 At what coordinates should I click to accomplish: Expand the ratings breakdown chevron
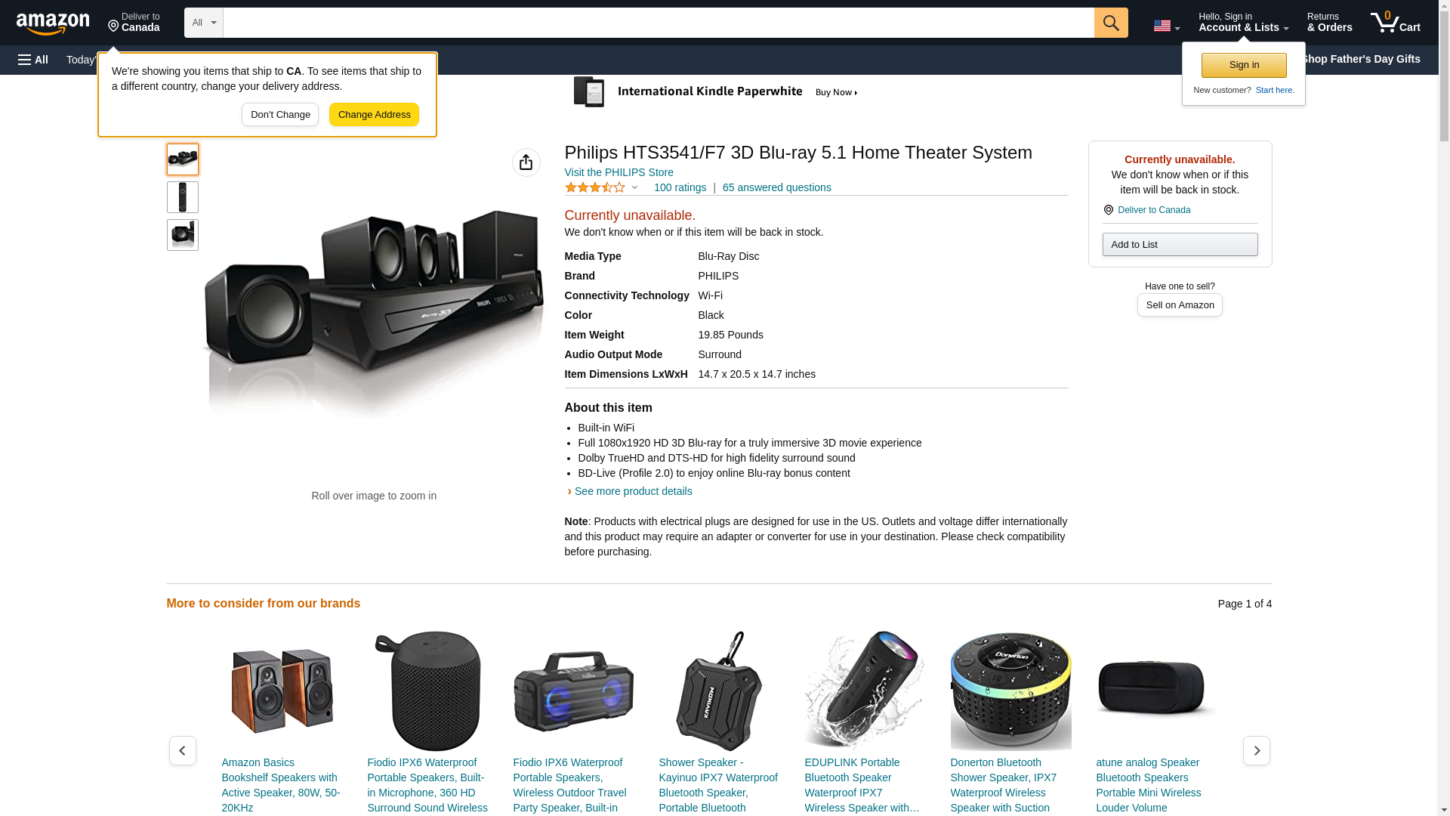634,187
